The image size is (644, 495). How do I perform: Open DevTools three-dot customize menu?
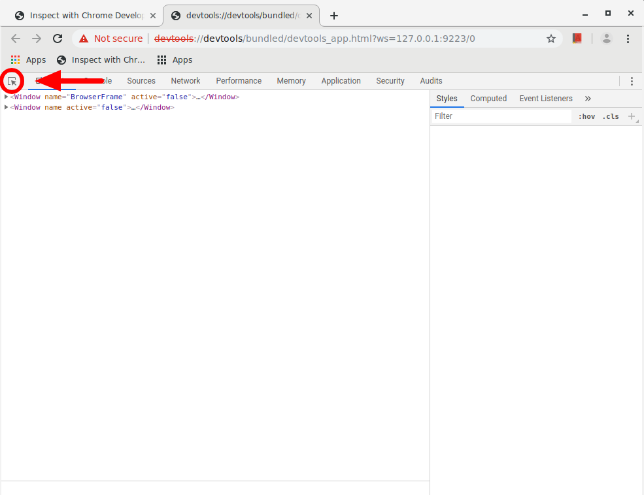pyautogui.click(x=632, y=81)
